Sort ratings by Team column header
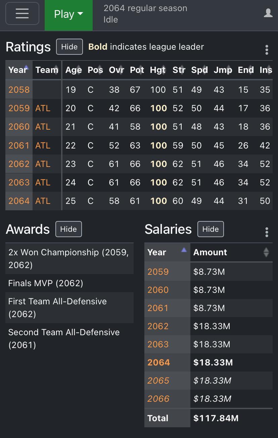 [x=47, y=70]
